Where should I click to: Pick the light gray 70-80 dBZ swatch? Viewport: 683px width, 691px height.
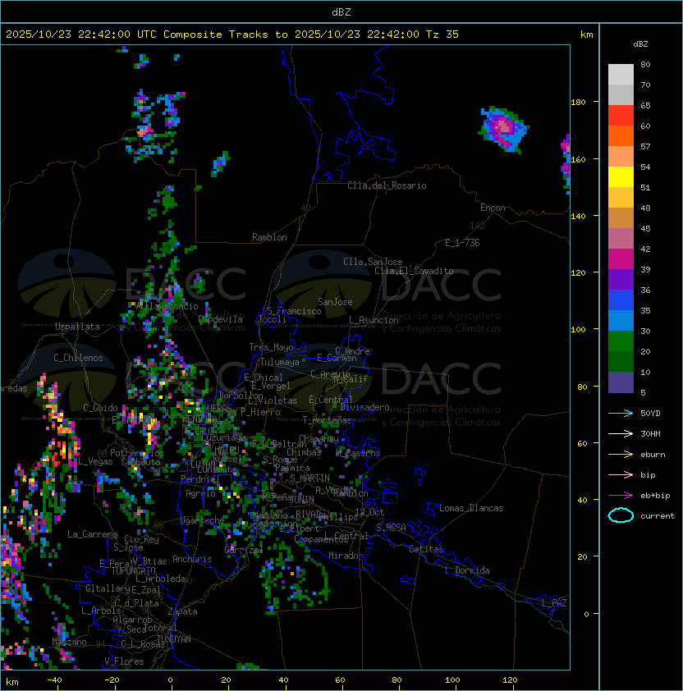tap(621, 75)
